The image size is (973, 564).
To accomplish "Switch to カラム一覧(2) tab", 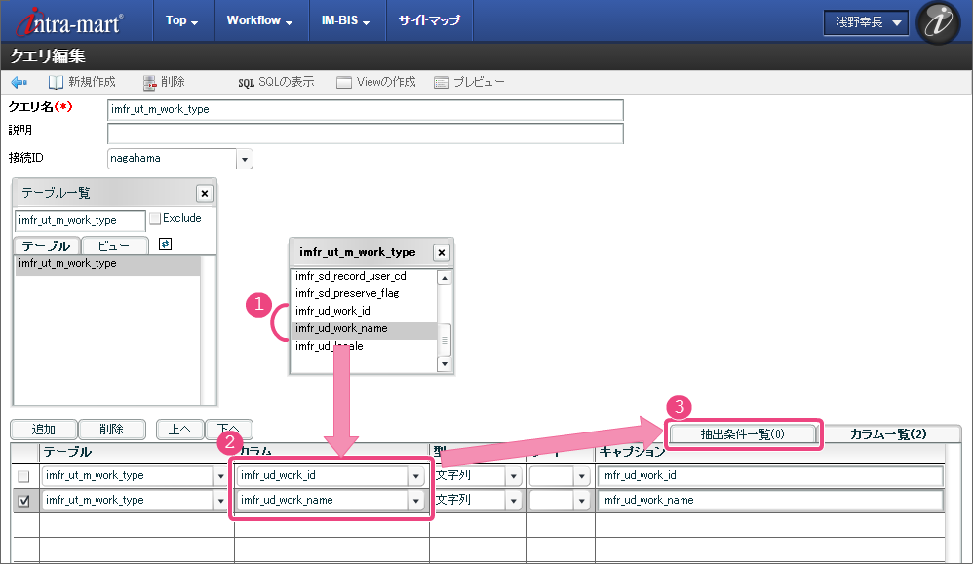I will (x=888, y=434).
